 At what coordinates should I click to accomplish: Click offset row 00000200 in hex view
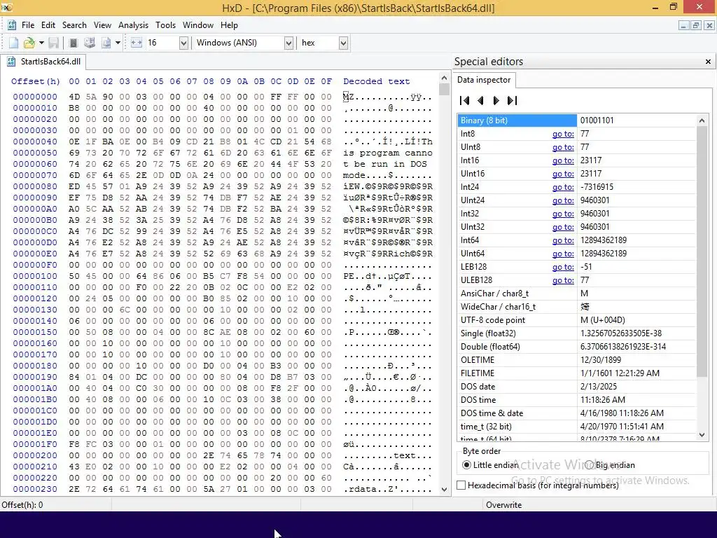coord(35,455)
